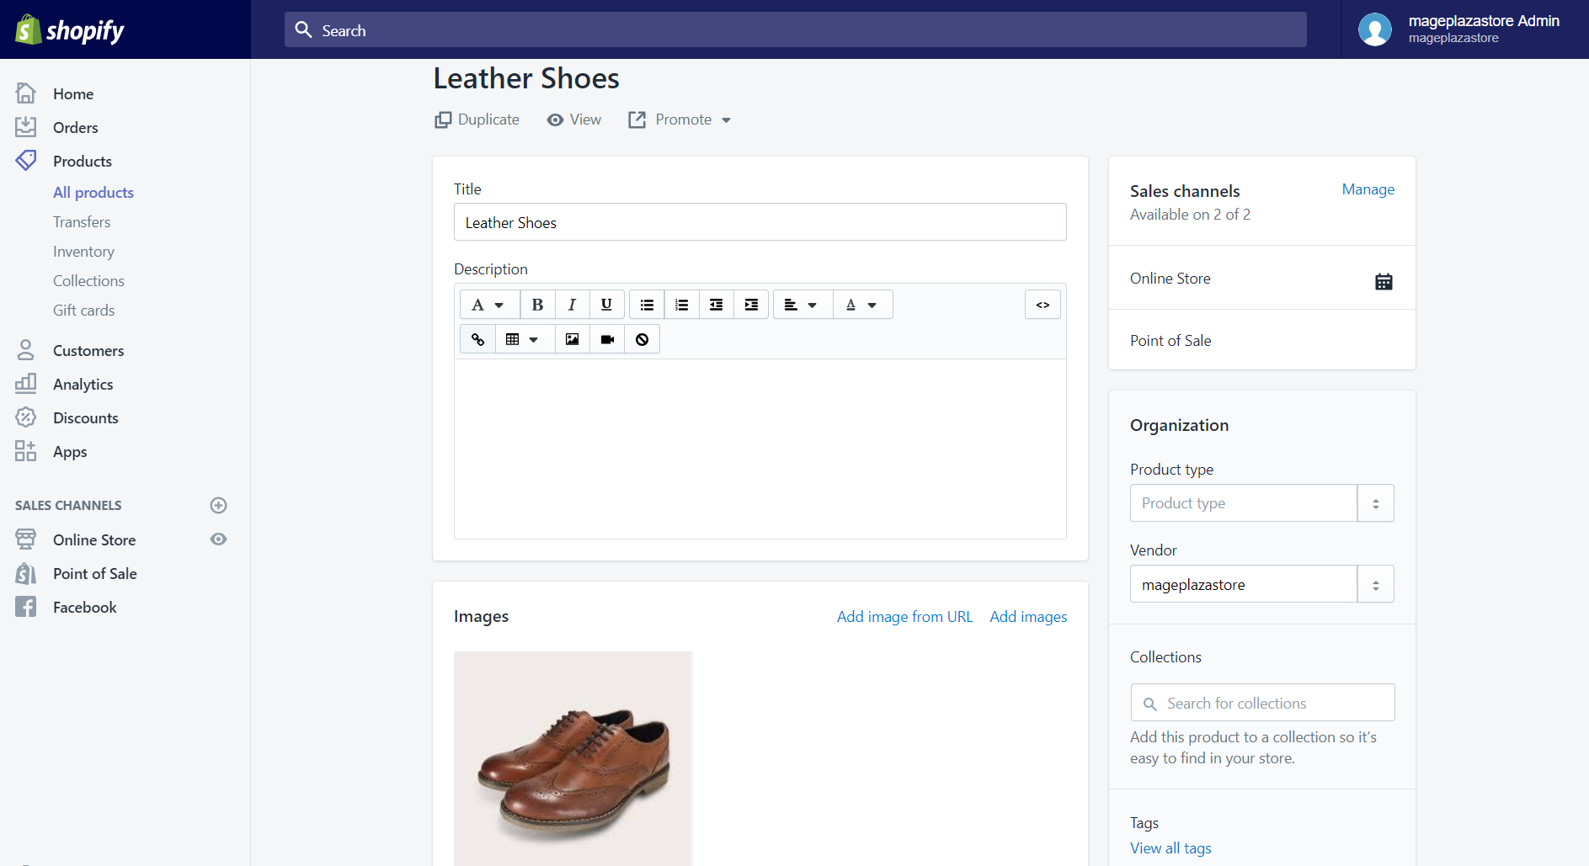Open Discounts section

click(85, 417)
